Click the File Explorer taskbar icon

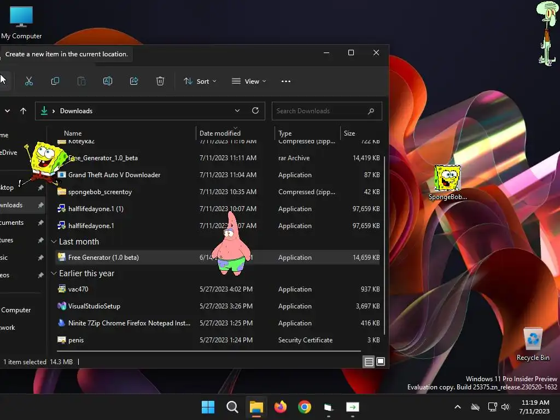click(256, 407)
